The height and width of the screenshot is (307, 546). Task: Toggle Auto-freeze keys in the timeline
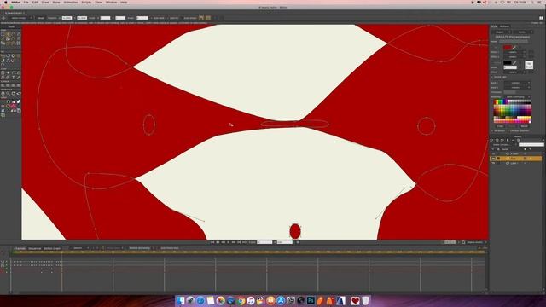169,248
